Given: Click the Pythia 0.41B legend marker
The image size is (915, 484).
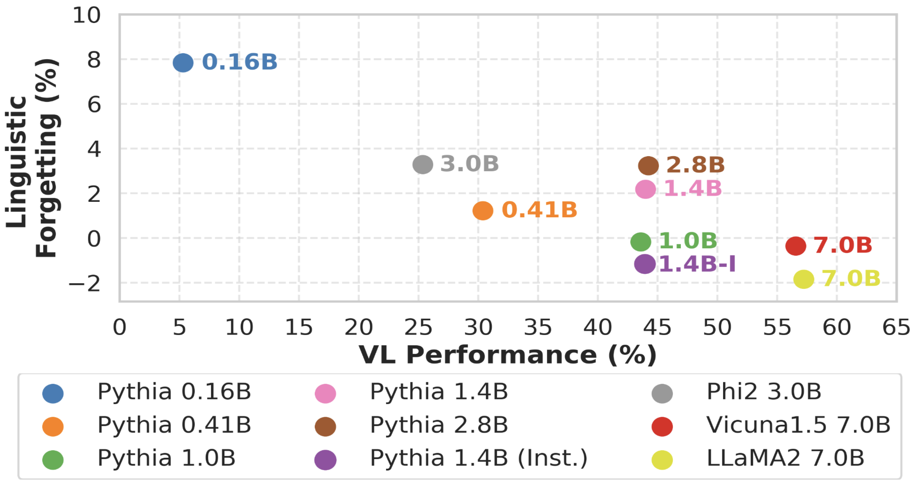Looking at the screenshot, I should (53, 427).
